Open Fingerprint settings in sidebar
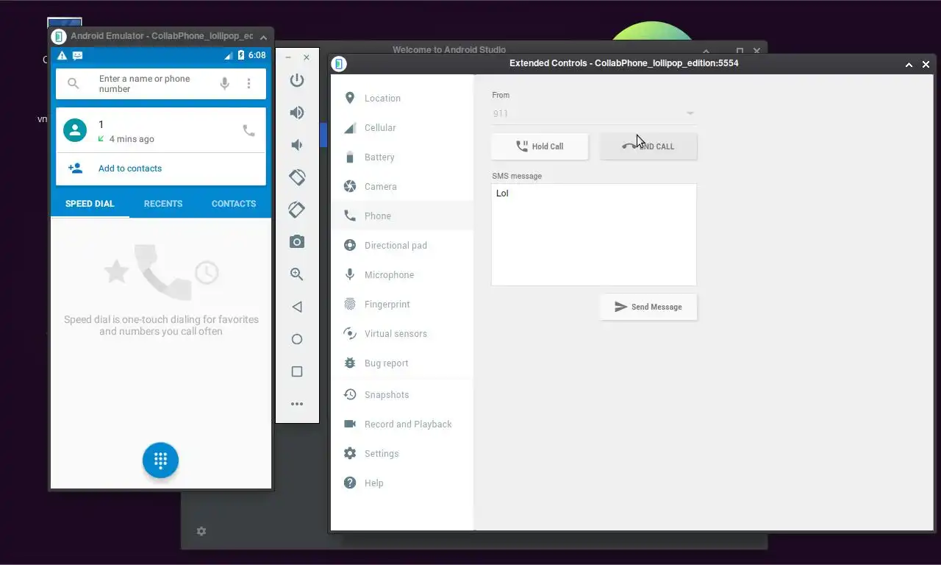The height and width of the screenshot is (565, 941). [x=402, y=304]
